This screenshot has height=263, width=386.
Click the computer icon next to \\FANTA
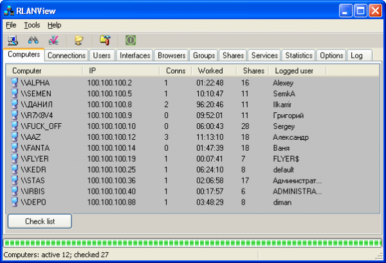pos(15,148)
